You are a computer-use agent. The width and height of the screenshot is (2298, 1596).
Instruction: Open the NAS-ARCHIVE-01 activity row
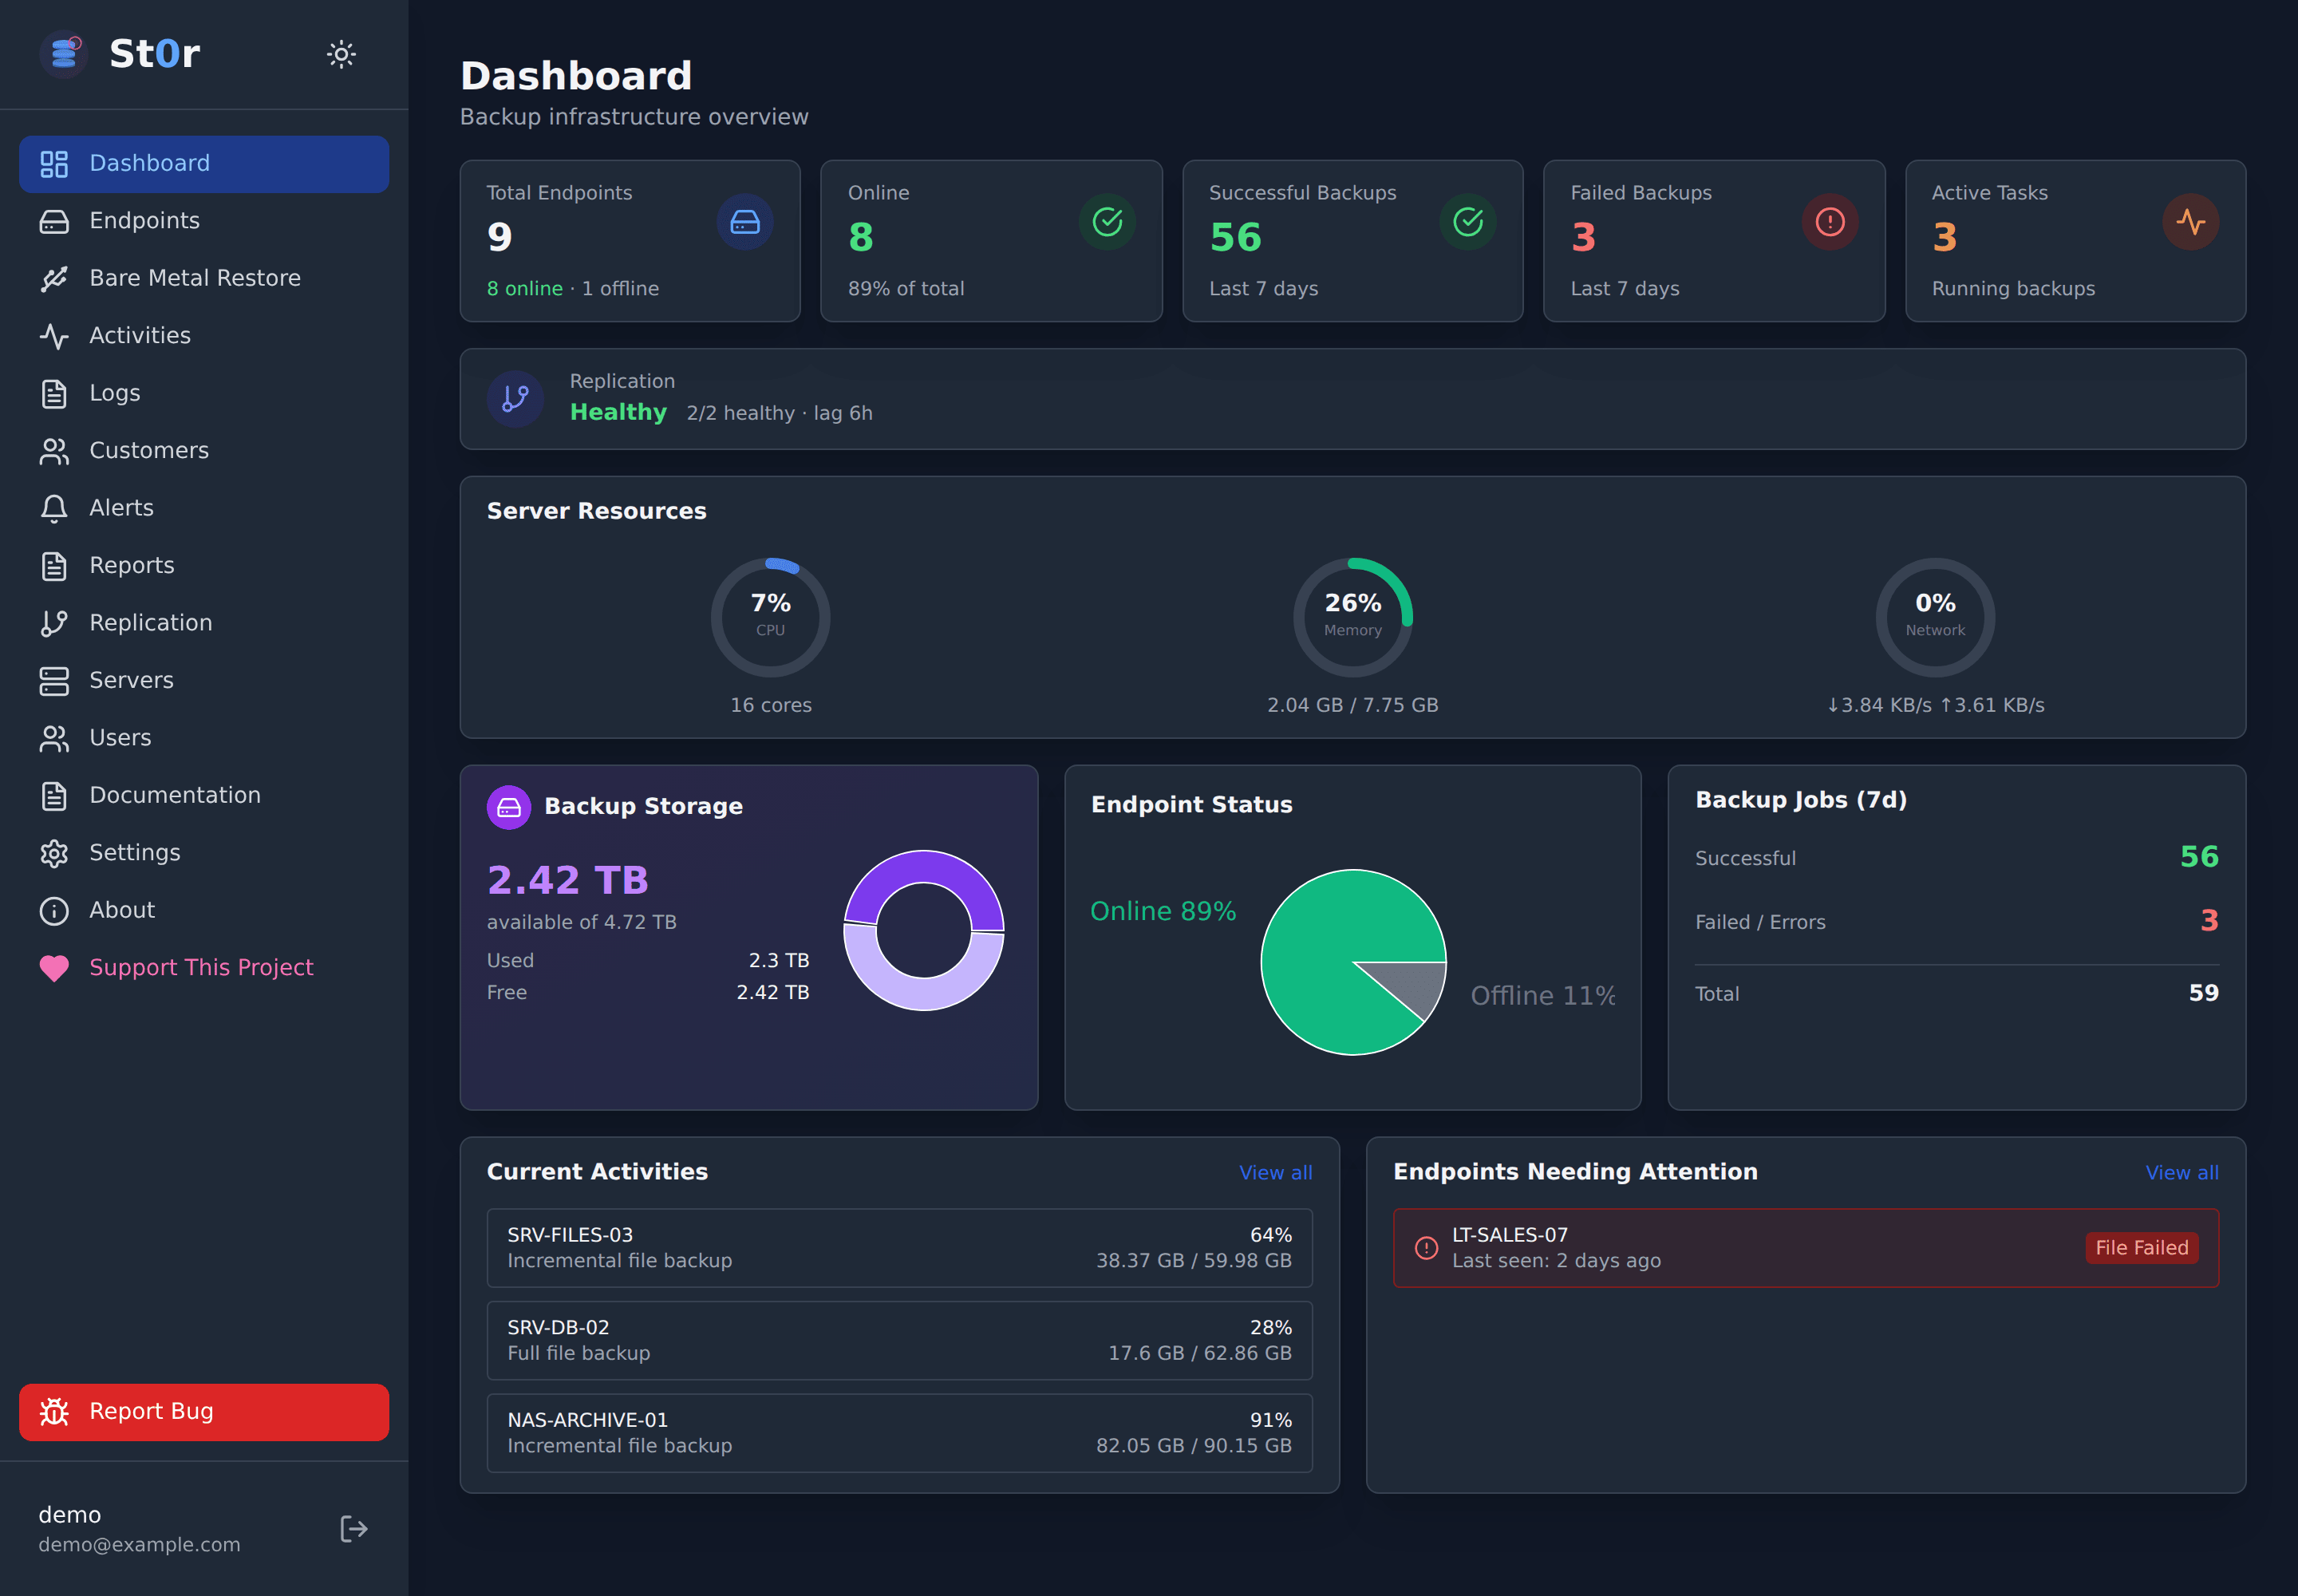coord(899,1433)
